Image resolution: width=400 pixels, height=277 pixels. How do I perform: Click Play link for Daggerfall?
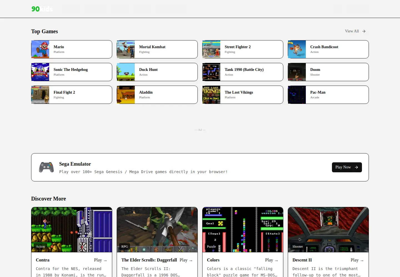(186, 260)
